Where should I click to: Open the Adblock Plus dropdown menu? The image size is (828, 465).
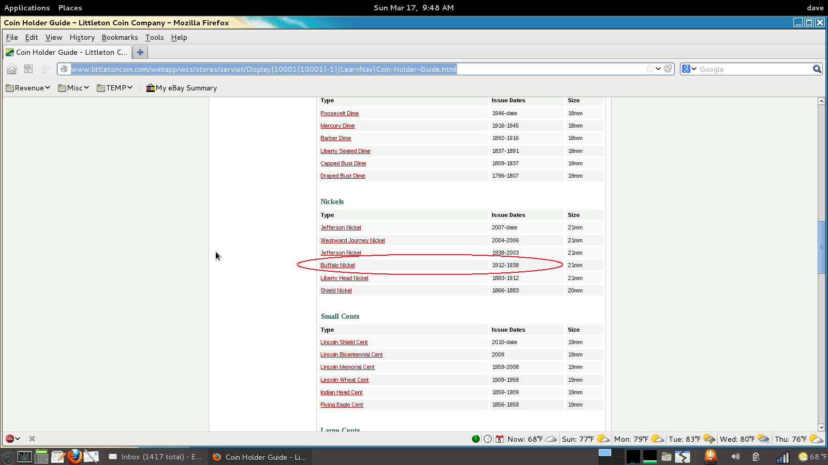tap(13, 439)
